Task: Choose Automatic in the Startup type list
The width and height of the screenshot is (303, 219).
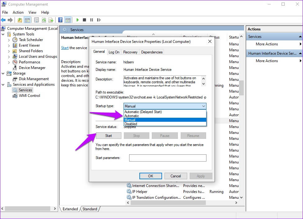Action: coord(165,116)
